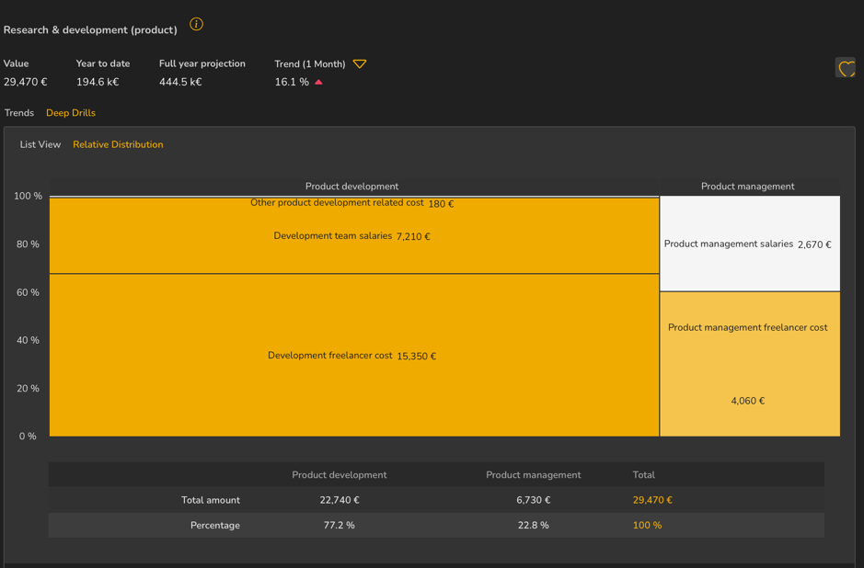Select the white Product management salaries segment
Image resolution: width=864 pixels, height=568 pixels.
point(749,244)
